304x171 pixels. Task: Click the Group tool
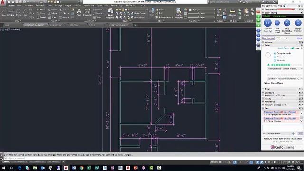click(219, 12)
